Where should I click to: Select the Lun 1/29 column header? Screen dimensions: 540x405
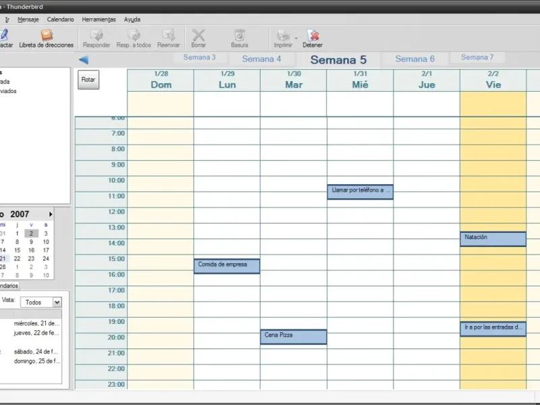click(227, 80)
